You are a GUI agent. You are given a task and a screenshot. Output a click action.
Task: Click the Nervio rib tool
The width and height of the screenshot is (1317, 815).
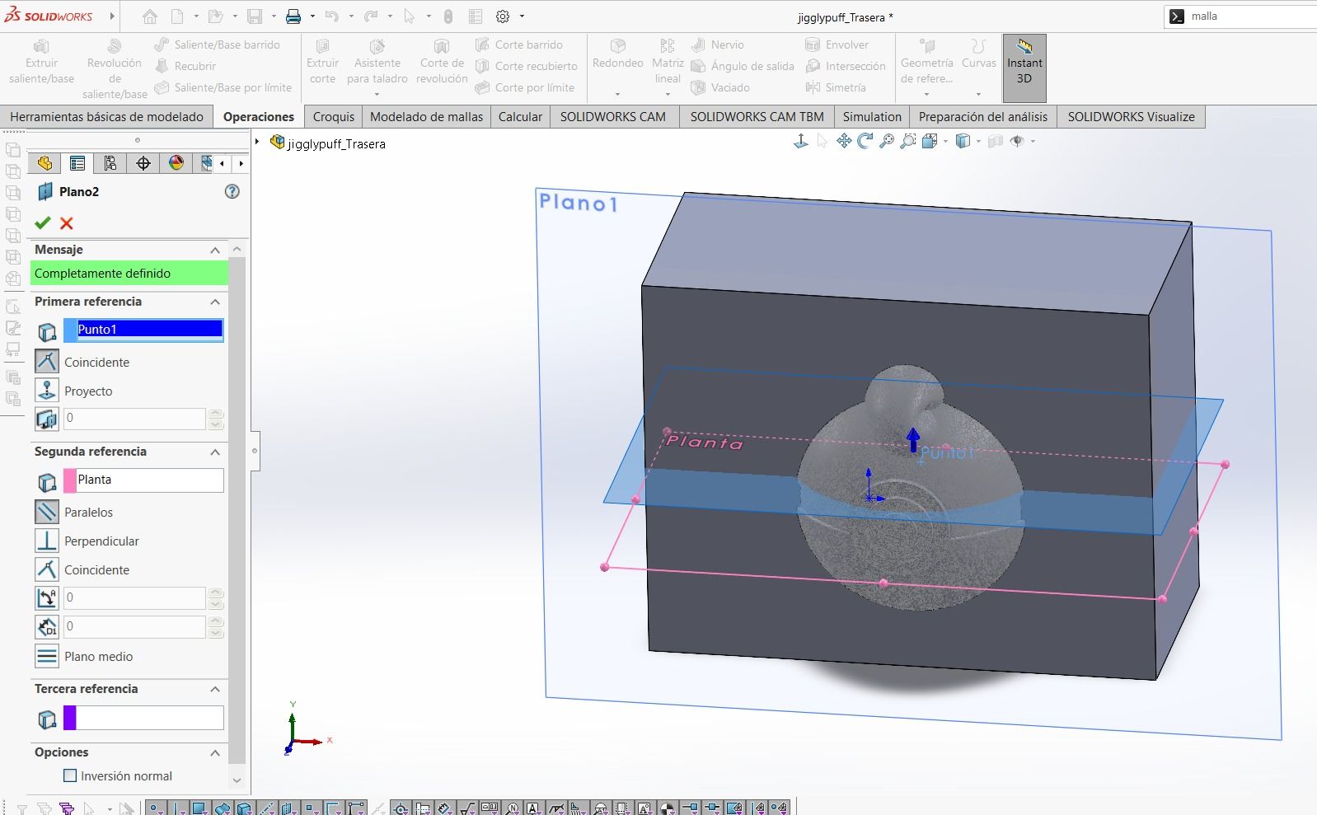click(718, 44)
